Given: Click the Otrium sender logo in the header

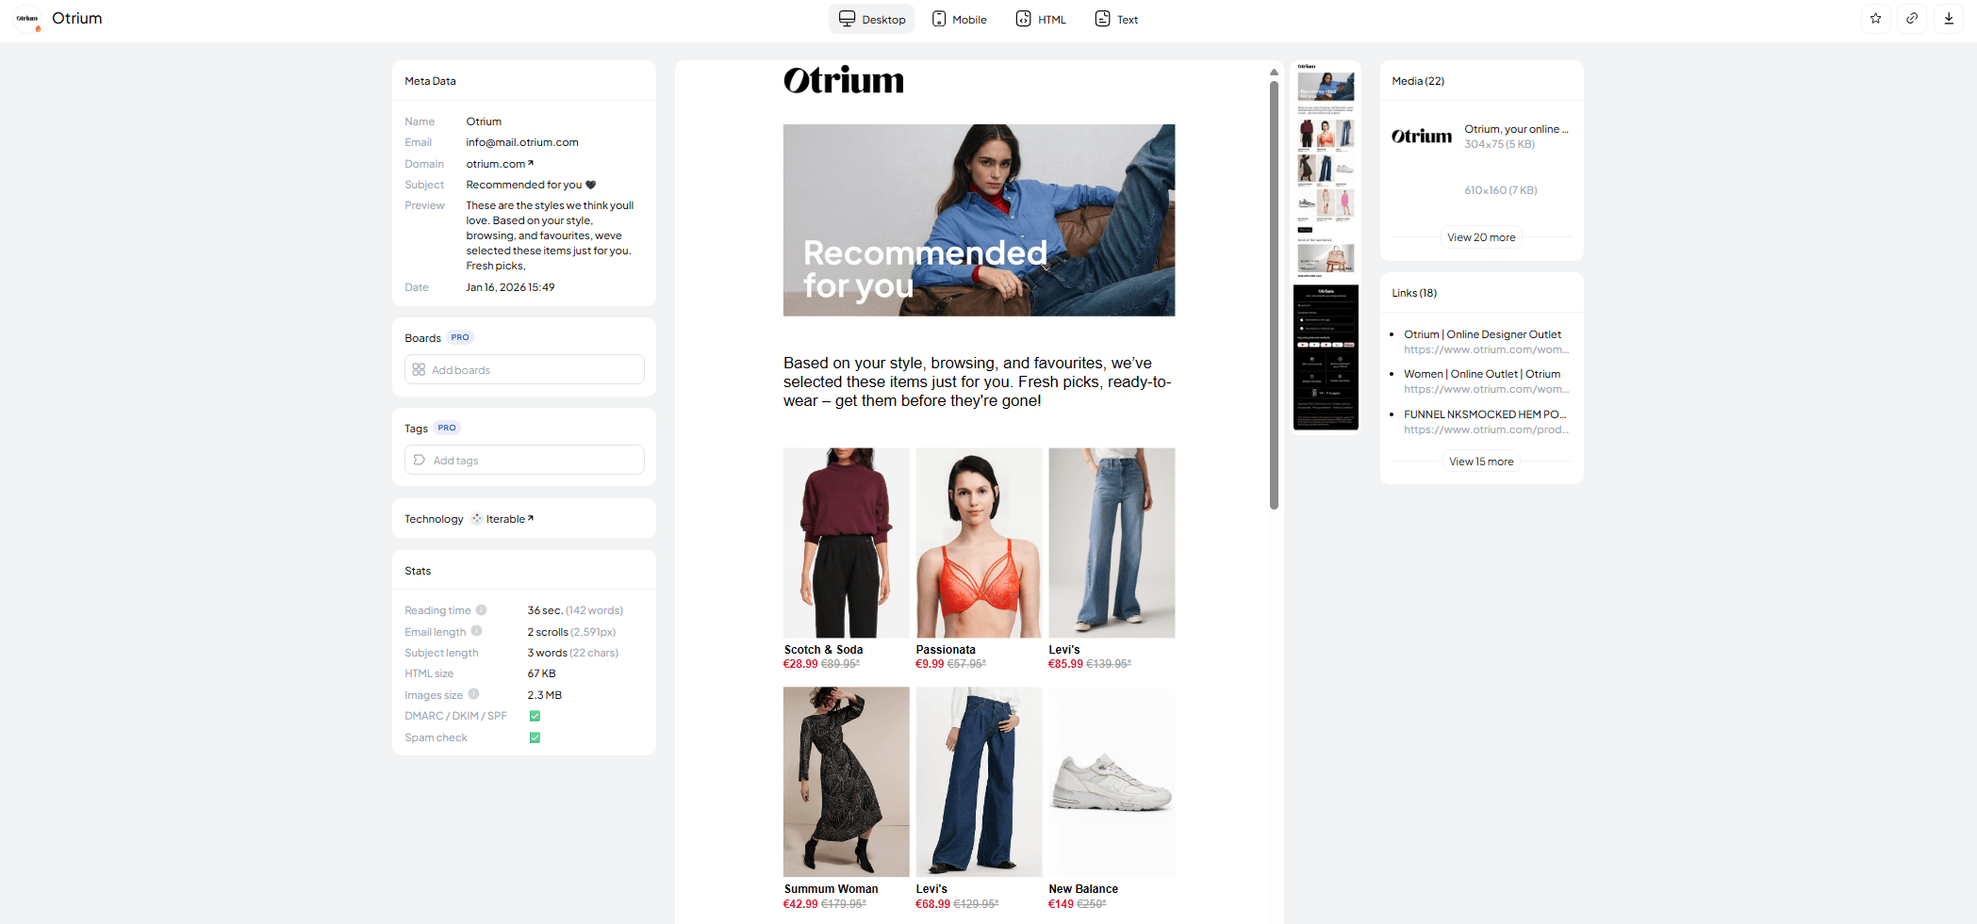Looking at the screenshot, I should point(25,17).
